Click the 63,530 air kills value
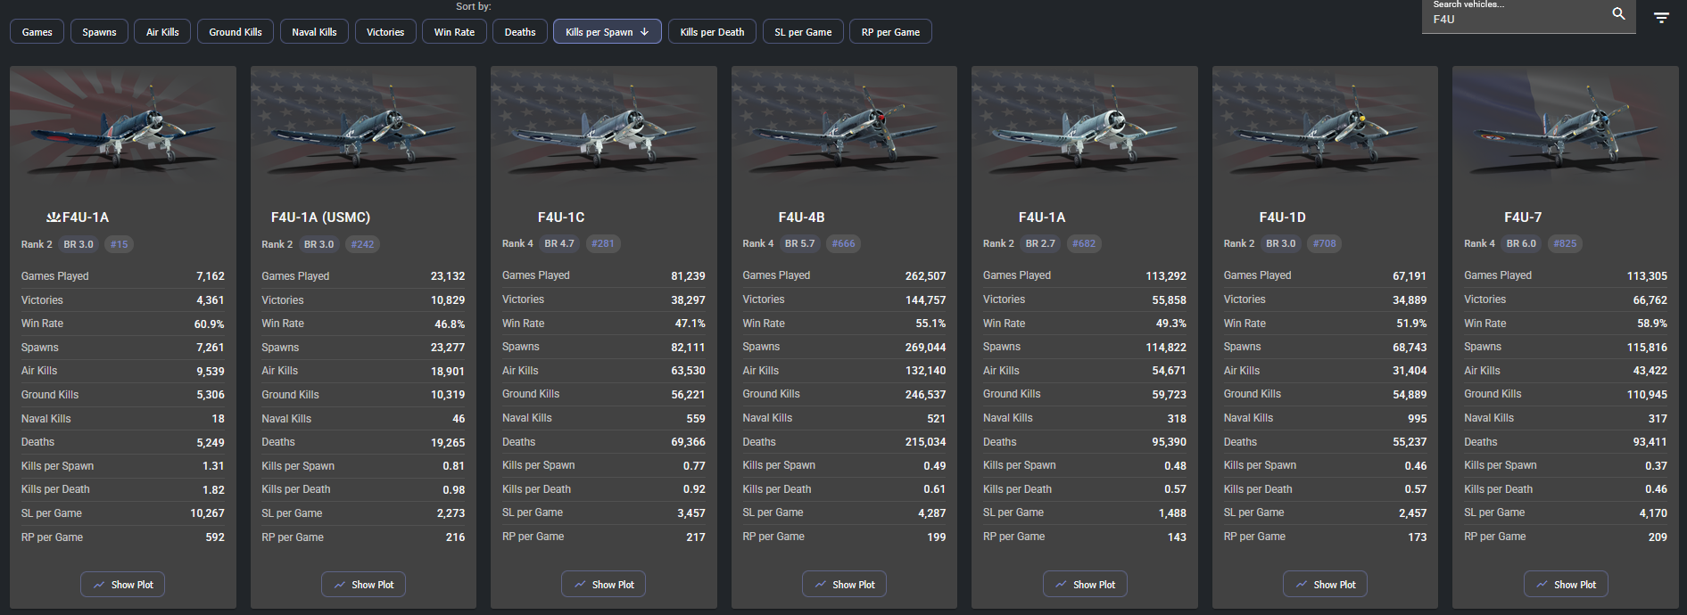The image size is (1687, 615). click(688, 371)
